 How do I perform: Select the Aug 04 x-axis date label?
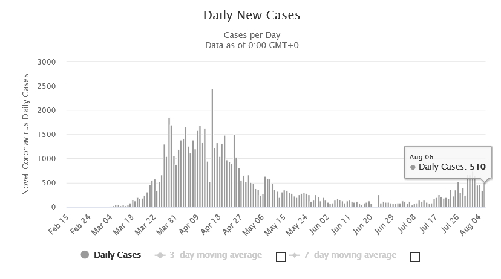(470, 225)
